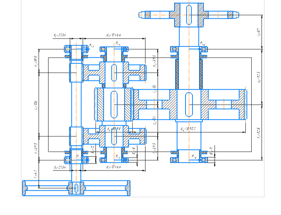Click the Pr2 reaction label near input shaft bearing
This screenshot has width=281, height=215.
point(91,45)
